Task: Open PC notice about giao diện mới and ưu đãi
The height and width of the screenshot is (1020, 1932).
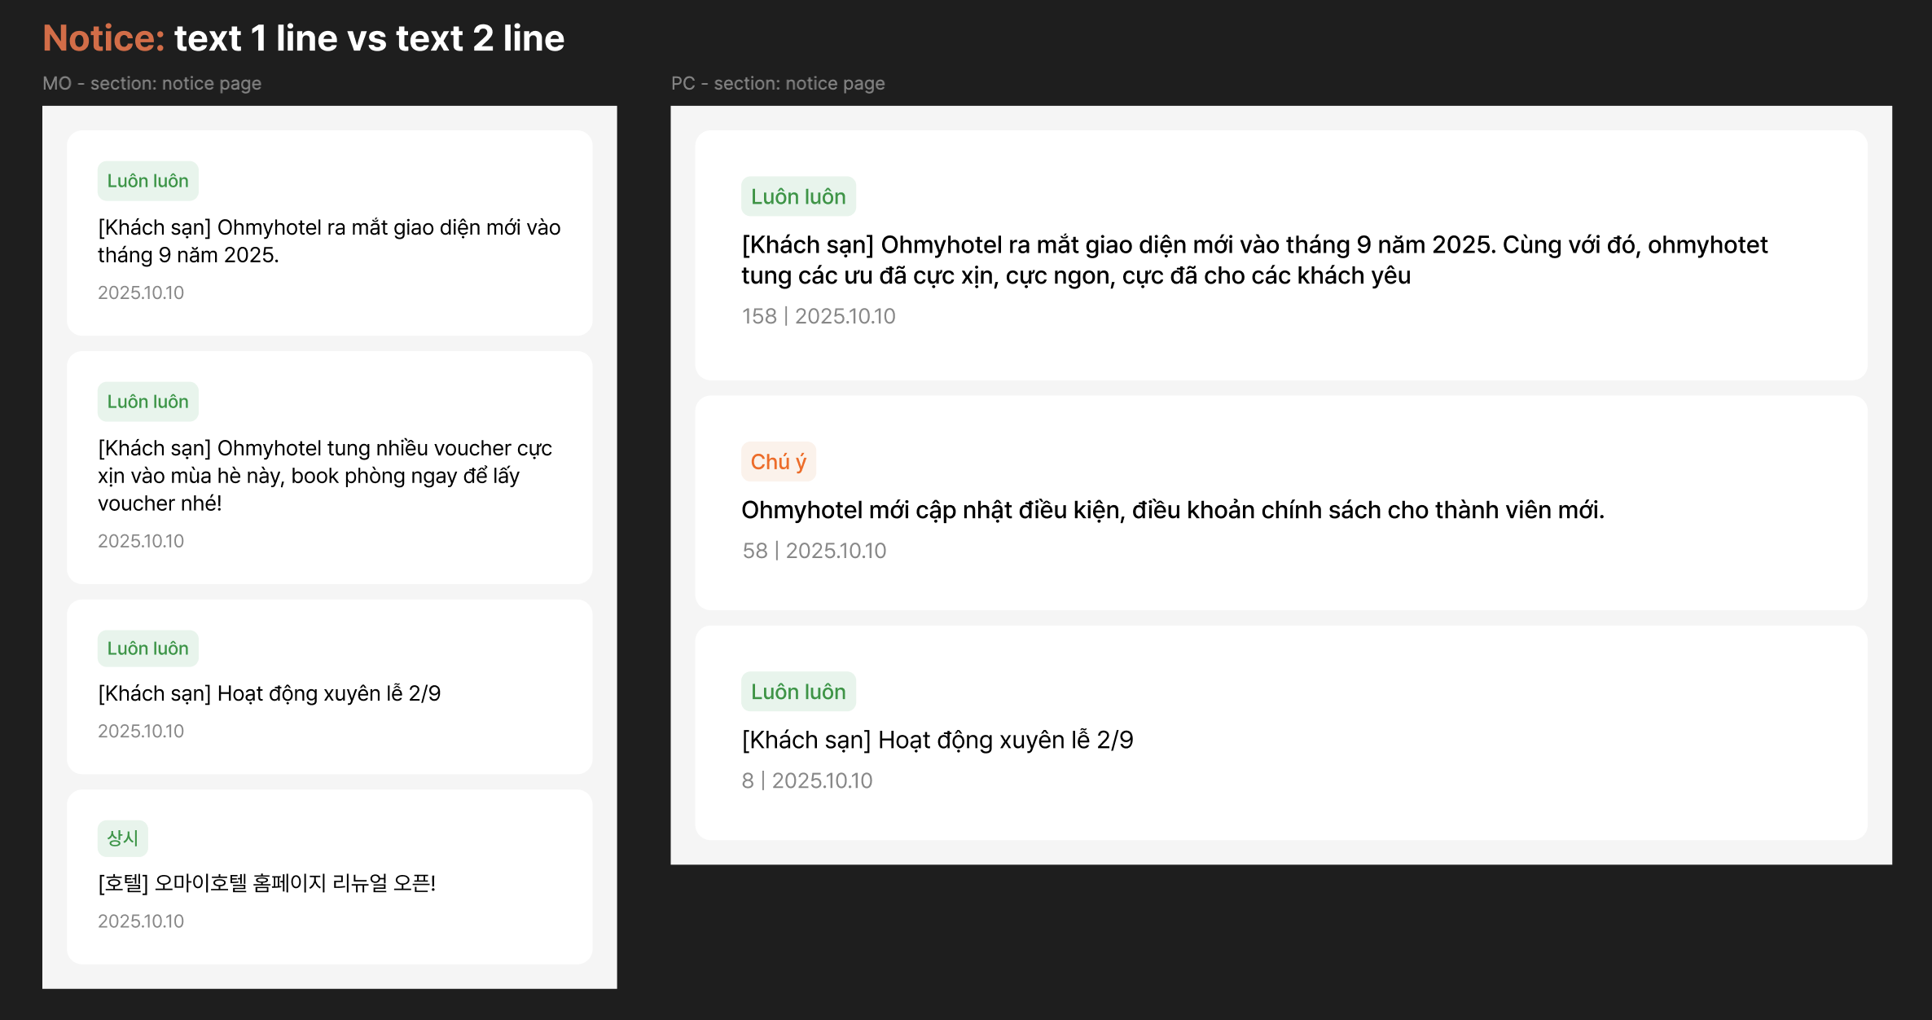Action: pyautogui.click(x=1254, y=260)
